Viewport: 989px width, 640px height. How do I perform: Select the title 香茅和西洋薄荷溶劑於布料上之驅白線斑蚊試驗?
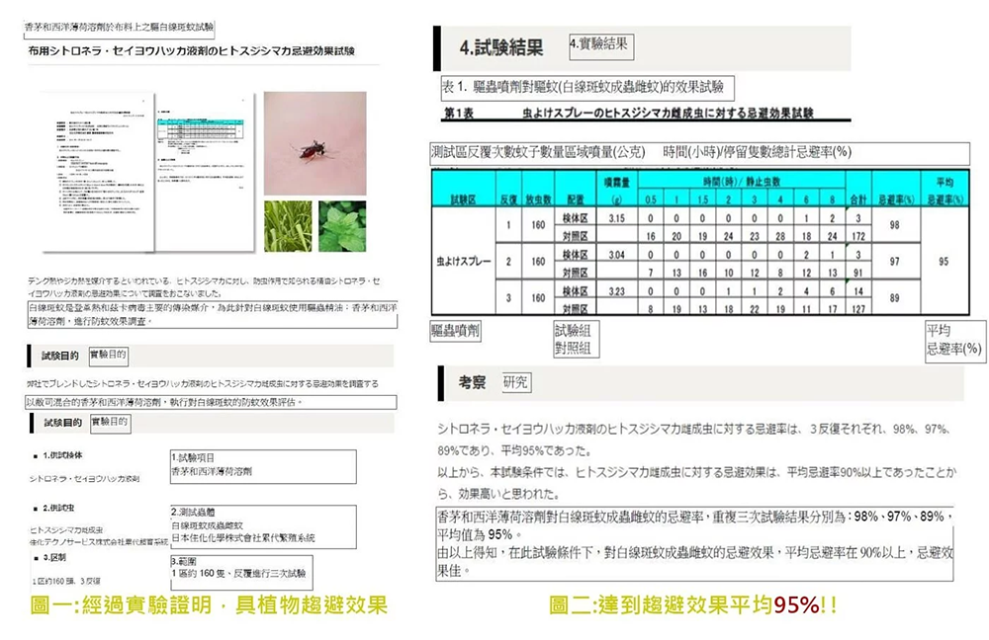point(120,27)
